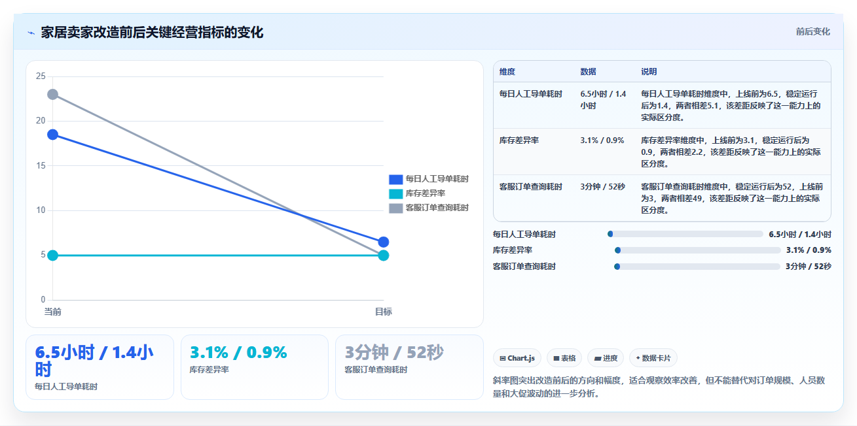Click the 表格 chip
This screenshot has height=426, width=857.
click(x=564, y=358)
